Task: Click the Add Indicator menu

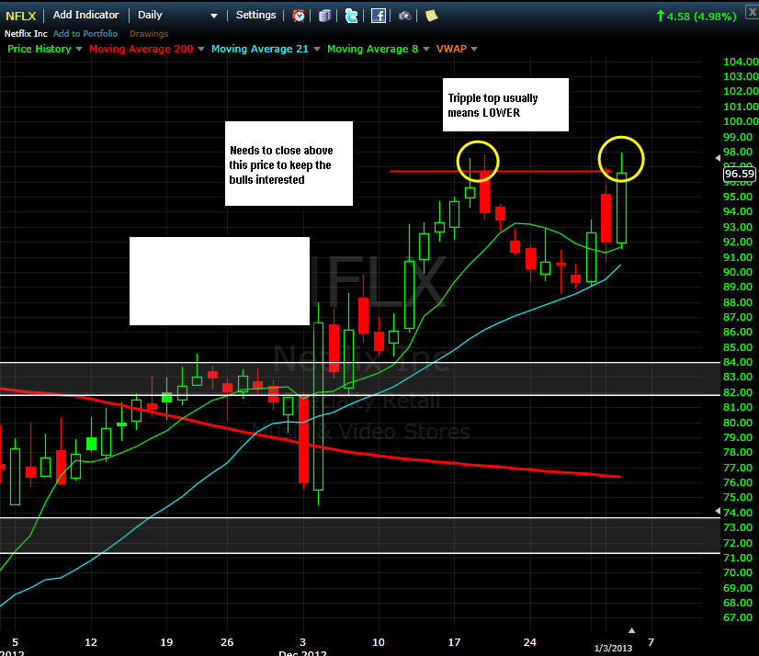Action: point(85,15)
